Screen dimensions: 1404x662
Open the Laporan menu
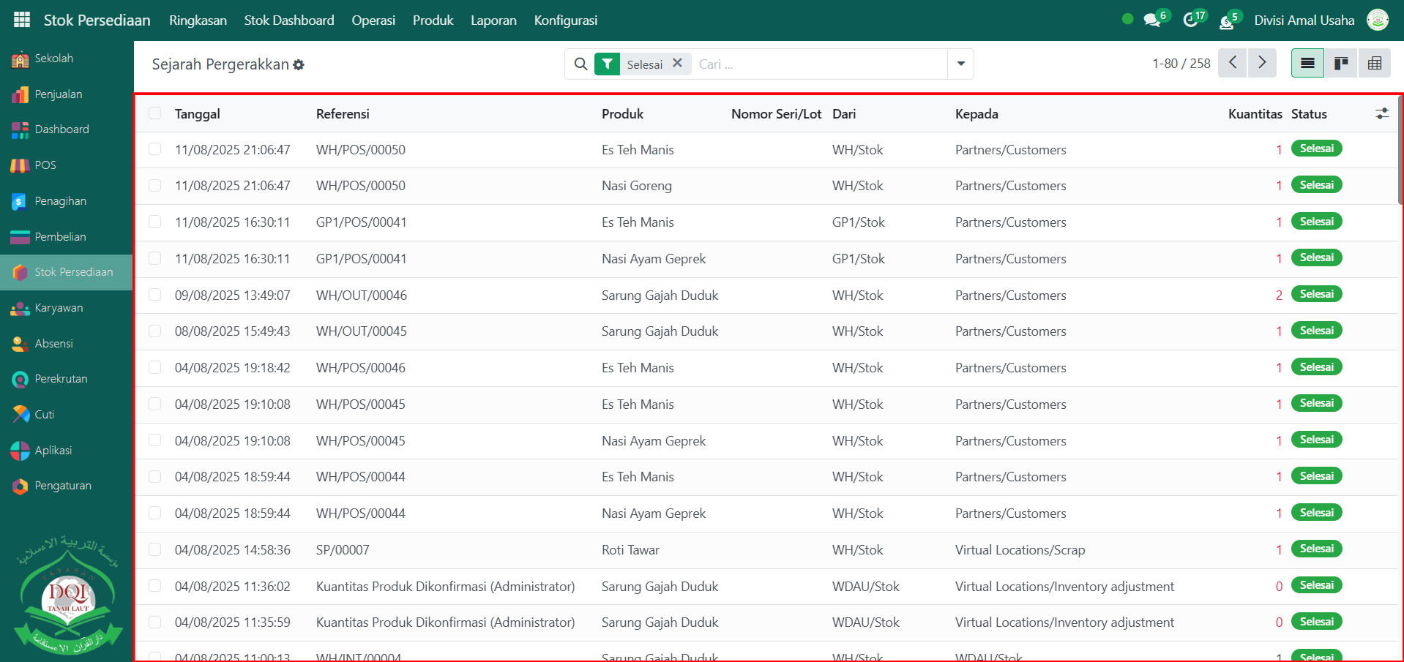(x=493, y=20)
